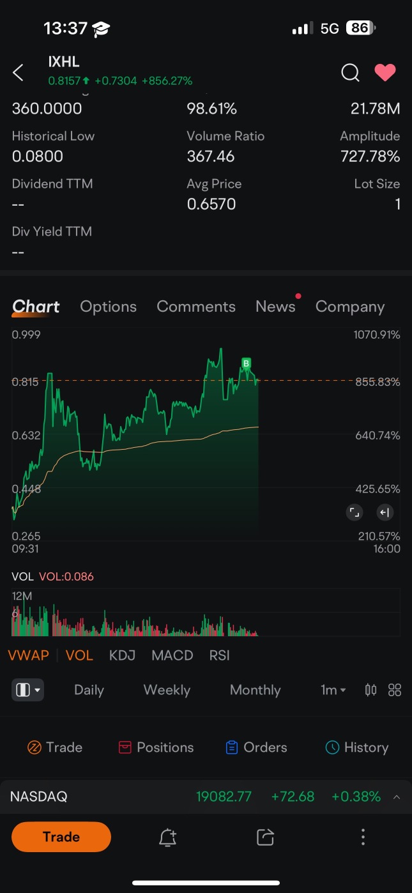Toggle the heart watchlist icon

click(x=385, y=73)
